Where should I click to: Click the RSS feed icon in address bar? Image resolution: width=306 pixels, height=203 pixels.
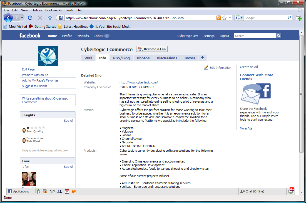point(218,18)
